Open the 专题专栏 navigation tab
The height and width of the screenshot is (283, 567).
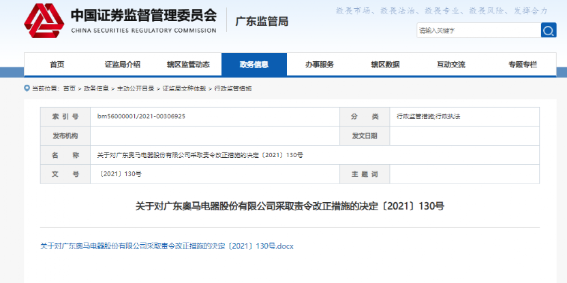tap(523, 65)
